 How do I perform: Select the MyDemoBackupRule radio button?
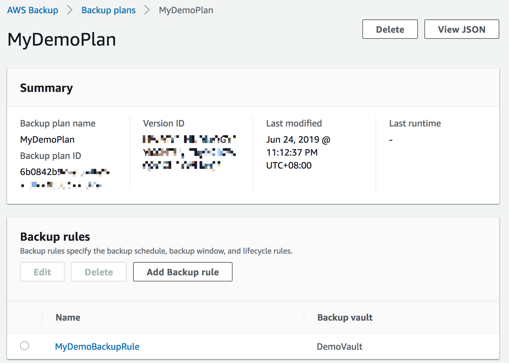[25, 346]
